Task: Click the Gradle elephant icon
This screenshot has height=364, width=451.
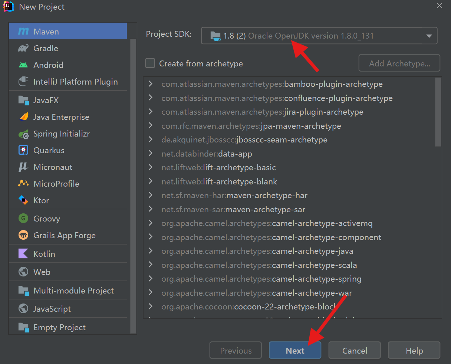Action: coord(23,48)
